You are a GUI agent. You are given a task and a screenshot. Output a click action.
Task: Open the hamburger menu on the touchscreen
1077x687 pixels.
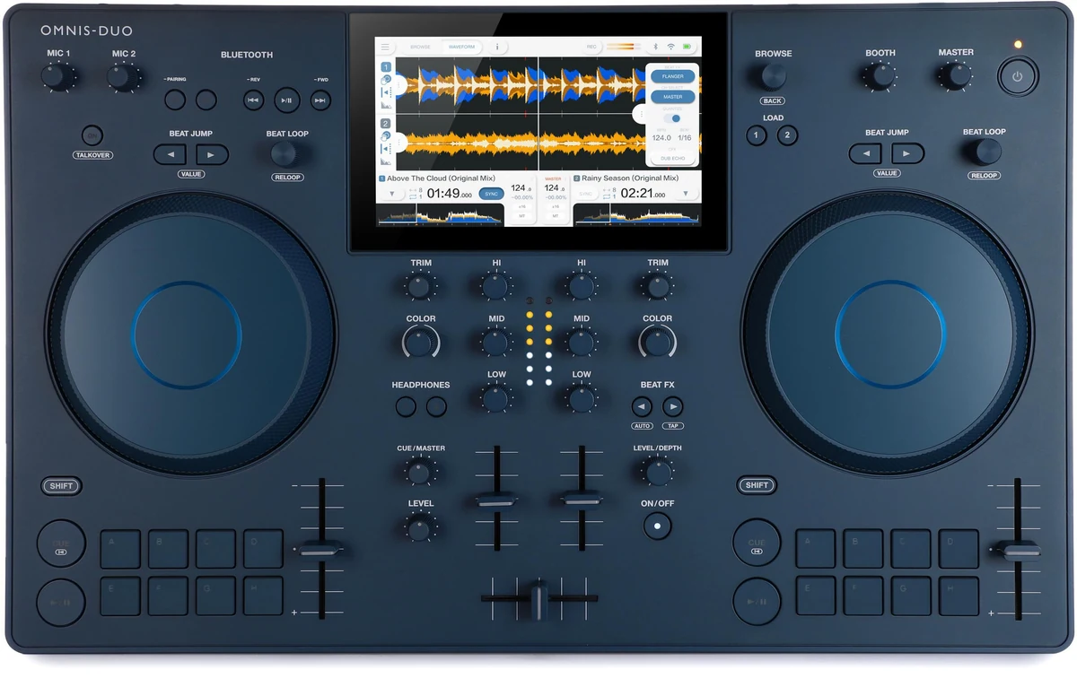coord(385,47)
